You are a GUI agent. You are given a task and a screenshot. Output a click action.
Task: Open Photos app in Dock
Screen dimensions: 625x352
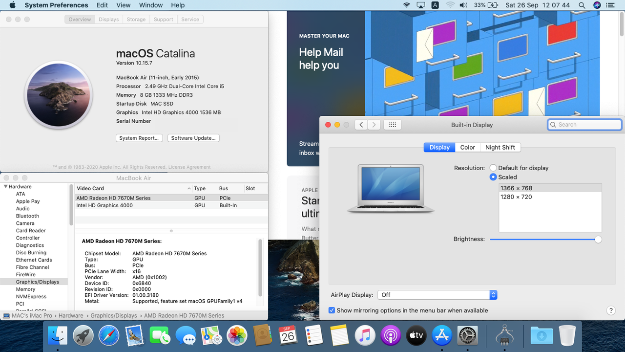[237, 335]
